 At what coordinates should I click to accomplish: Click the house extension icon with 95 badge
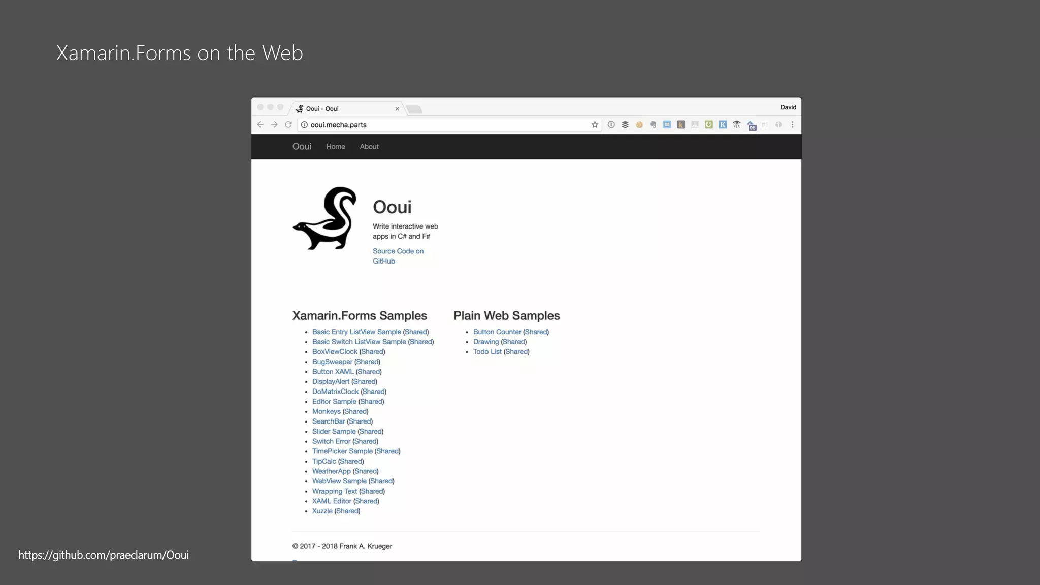752,126
